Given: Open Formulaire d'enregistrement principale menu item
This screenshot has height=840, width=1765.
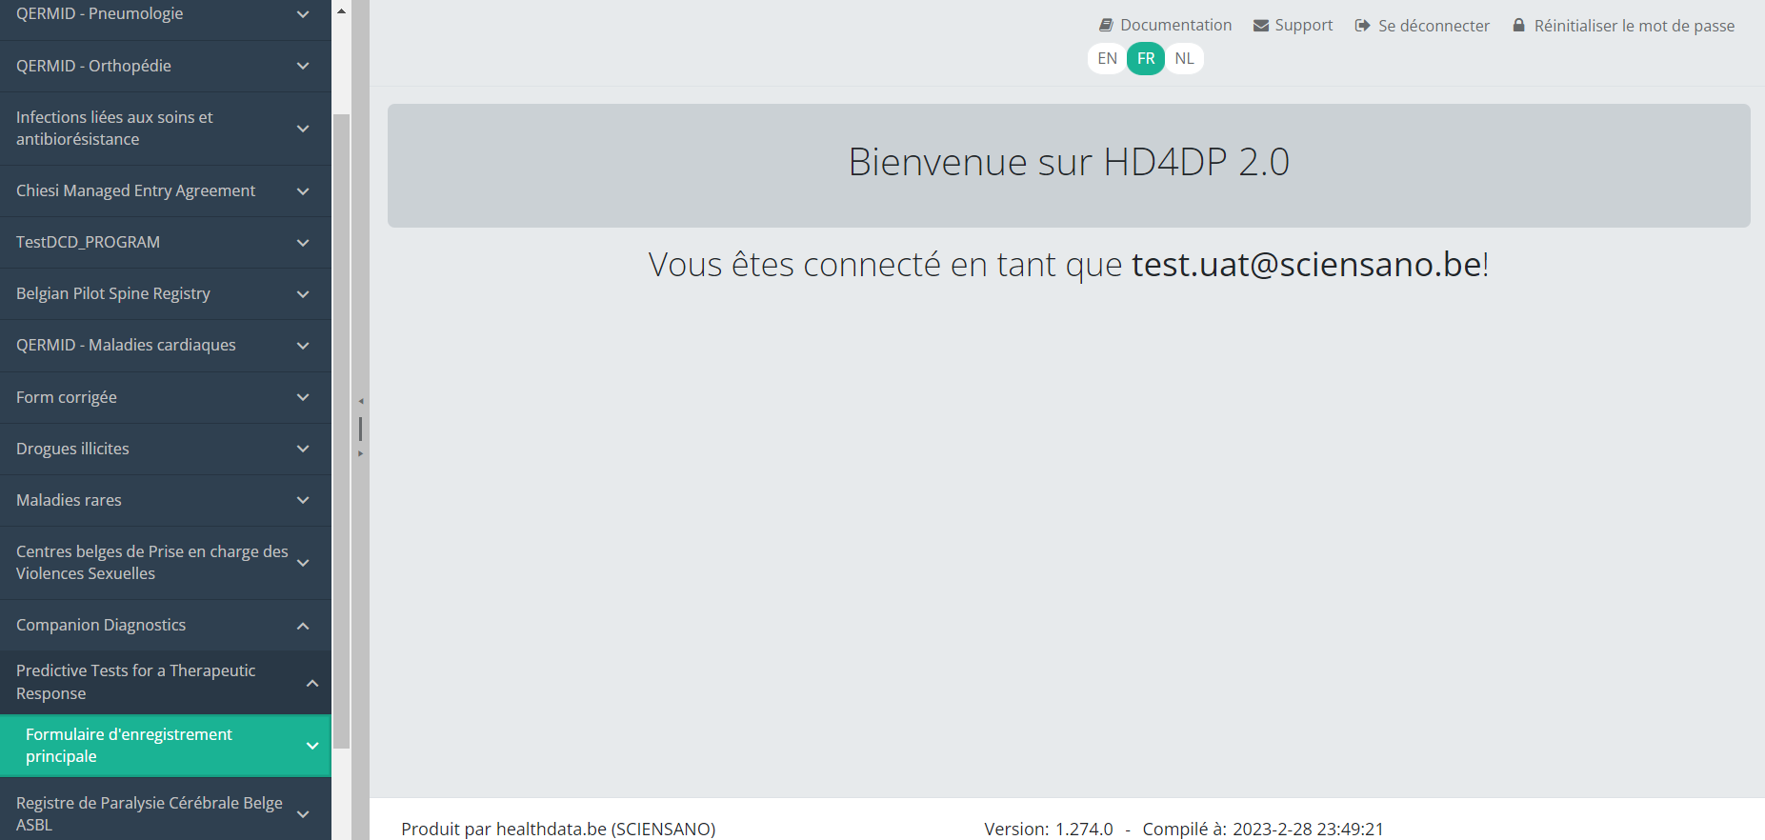Looking at the screenshot, I should point(129,745).
